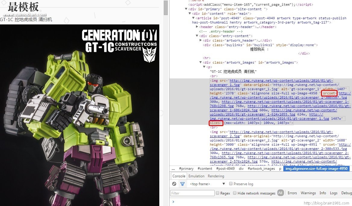Toggle the console filter funnel icon

pos(182,184)
